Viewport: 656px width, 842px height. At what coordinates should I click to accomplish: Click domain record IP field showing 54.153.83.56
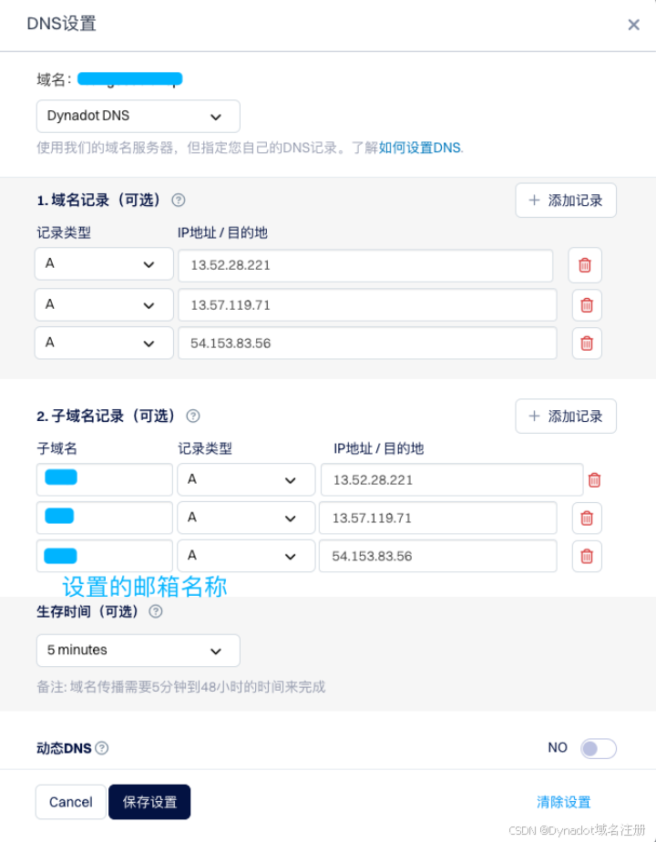click(367, 344)
